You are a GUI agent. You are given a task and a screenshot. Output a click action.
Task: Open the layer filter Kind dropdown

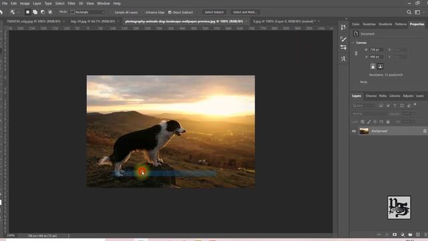pyautogui.click(x=363, y=106)
